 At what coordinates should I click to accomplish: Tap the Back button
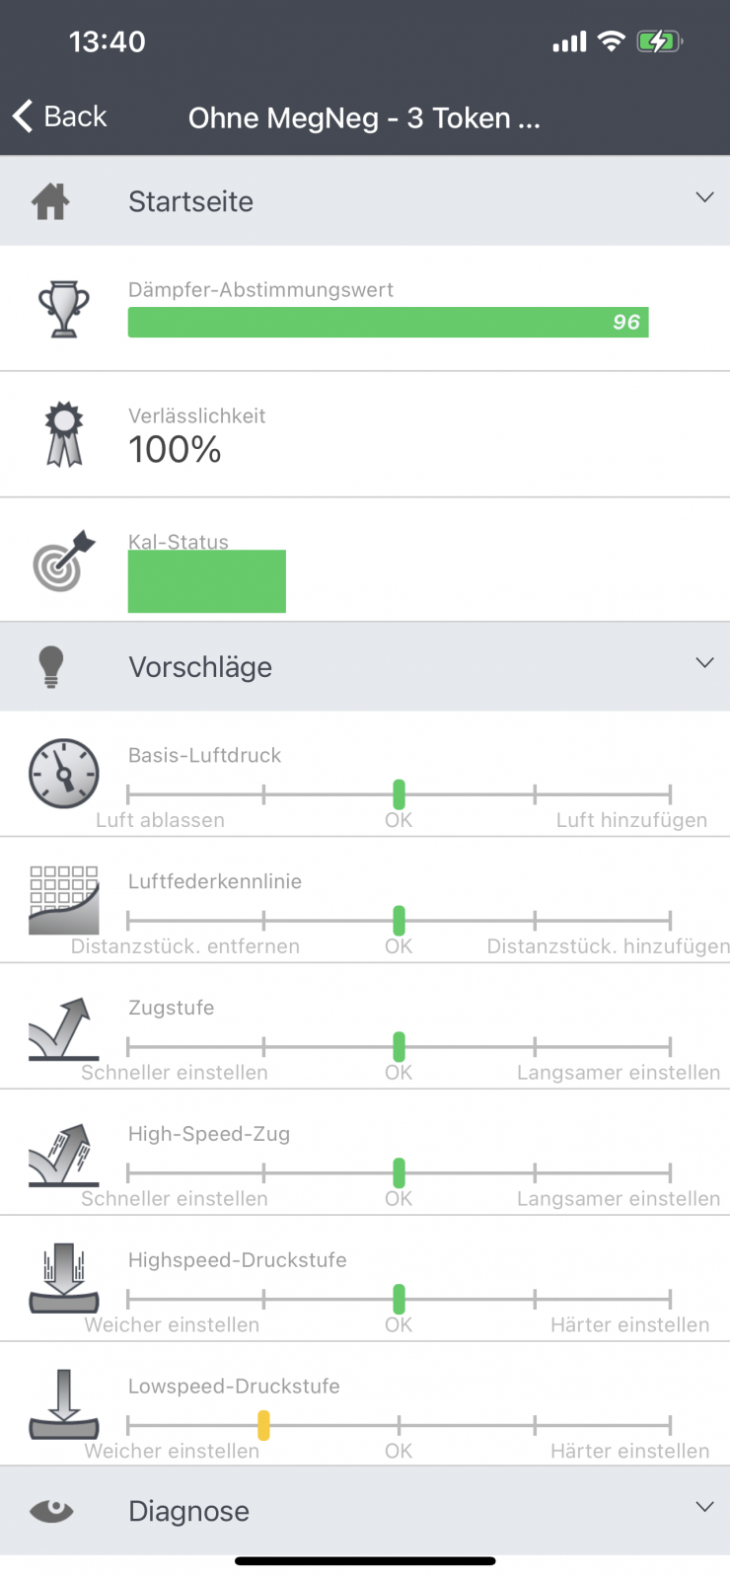(x=59, y=116)
